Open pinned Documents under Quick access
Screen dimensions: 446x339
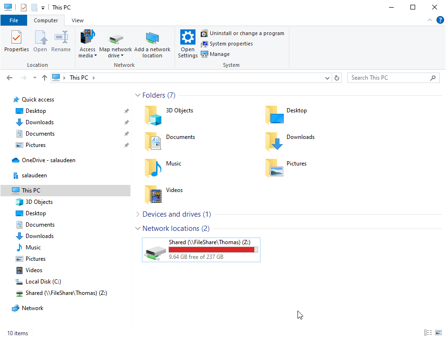tap(40, 134)
